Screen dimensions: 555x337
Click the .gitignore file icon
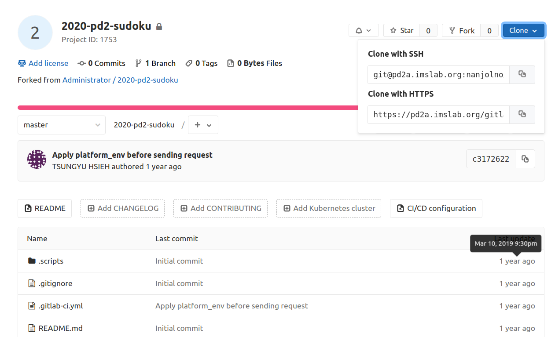click(x=32, y=283)
